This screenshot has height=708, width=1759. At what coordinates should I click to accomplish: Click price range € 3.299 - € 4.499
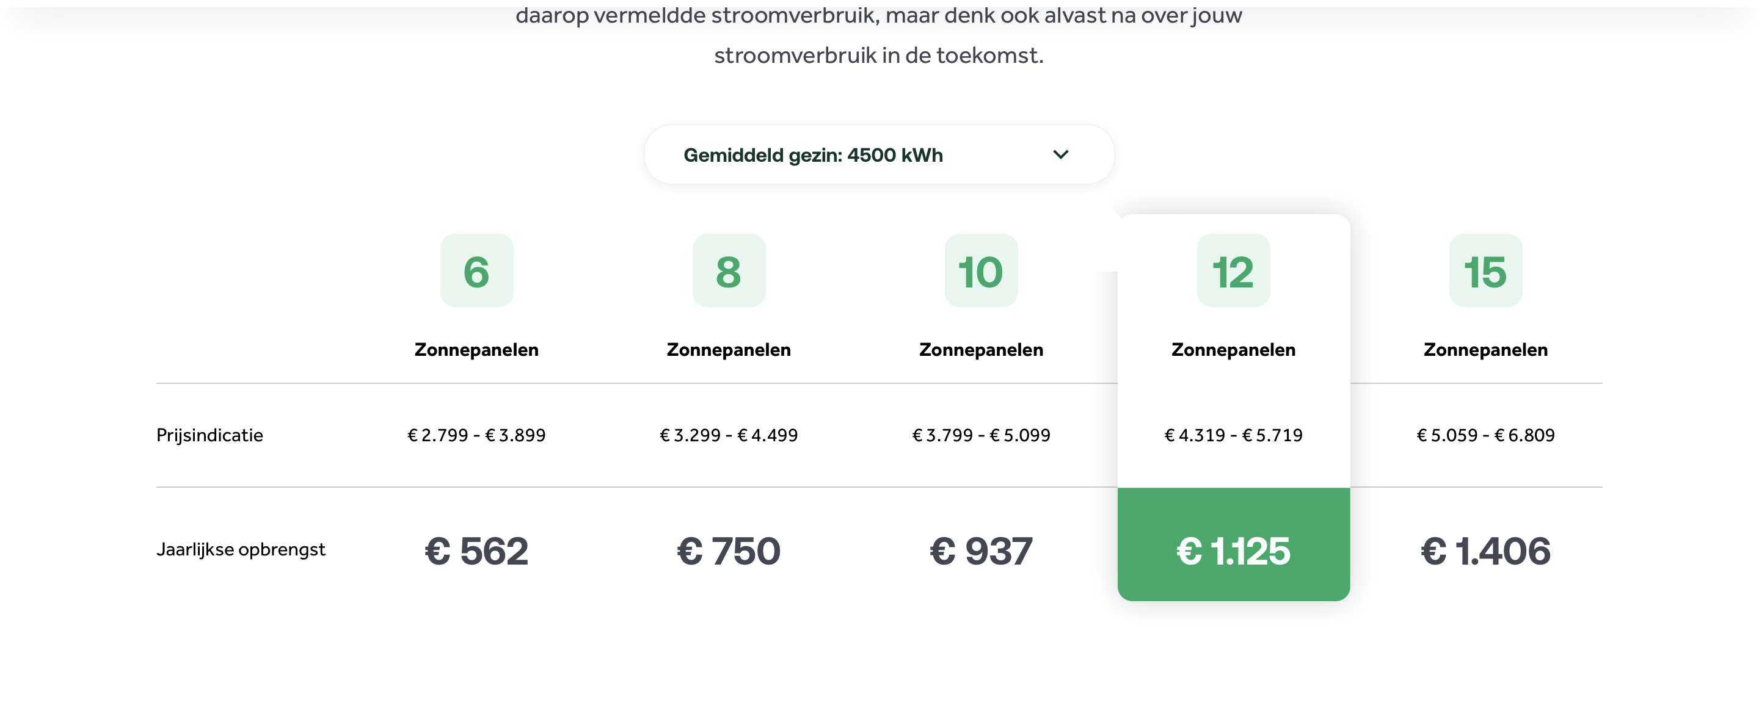click(x=729, y=435)
